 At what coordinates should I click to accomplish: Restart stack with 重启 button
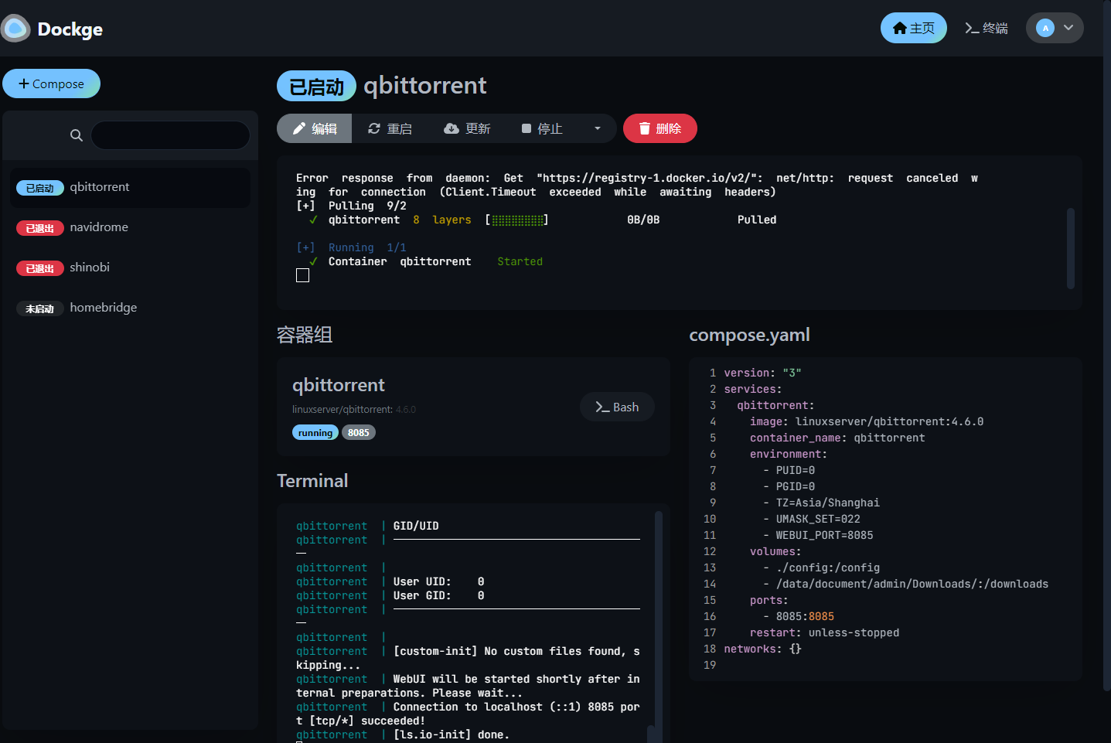[x=390, y=128]
